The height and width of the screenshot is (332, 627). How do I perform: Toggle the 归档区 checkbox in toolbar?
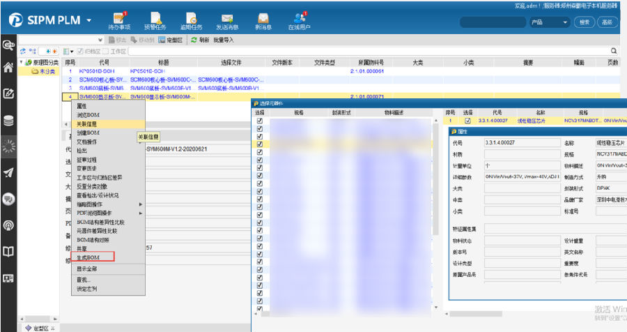[80, 52]
